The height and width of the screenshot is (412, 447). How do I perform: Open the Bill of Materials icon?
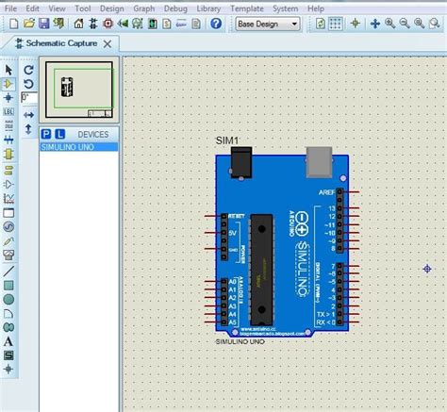(x=167, y=24)
